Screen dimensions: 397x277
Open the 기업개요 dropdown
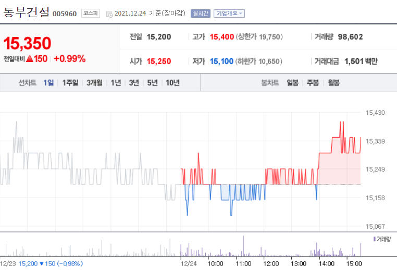(x=229, y=14)
